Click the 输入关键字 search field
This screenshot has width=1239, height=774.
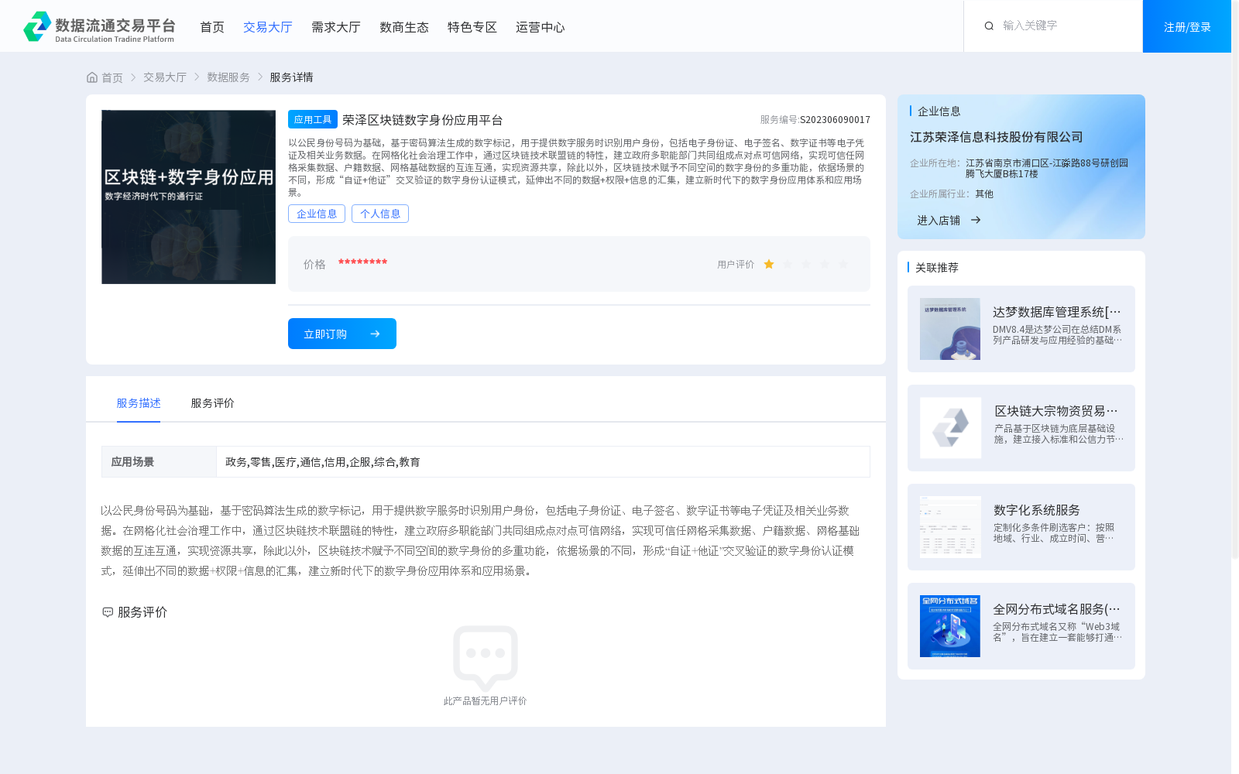(x=1065, y=26)
